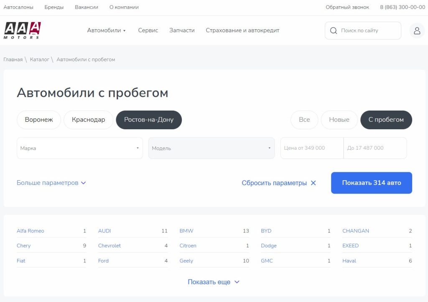Open the Обратный звонок link
The image size is (428, 302).
(347, 7)
